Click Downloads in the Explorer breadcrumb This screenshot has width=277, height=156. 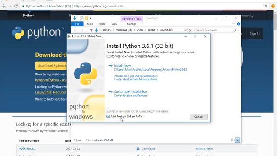[x=166, y=30]
